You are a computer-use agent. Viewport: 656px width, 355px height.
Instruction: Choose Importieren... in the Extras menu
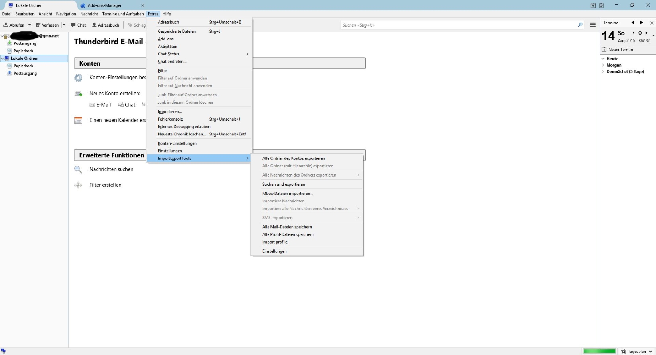pyautogui.click(x=199, y=112)
